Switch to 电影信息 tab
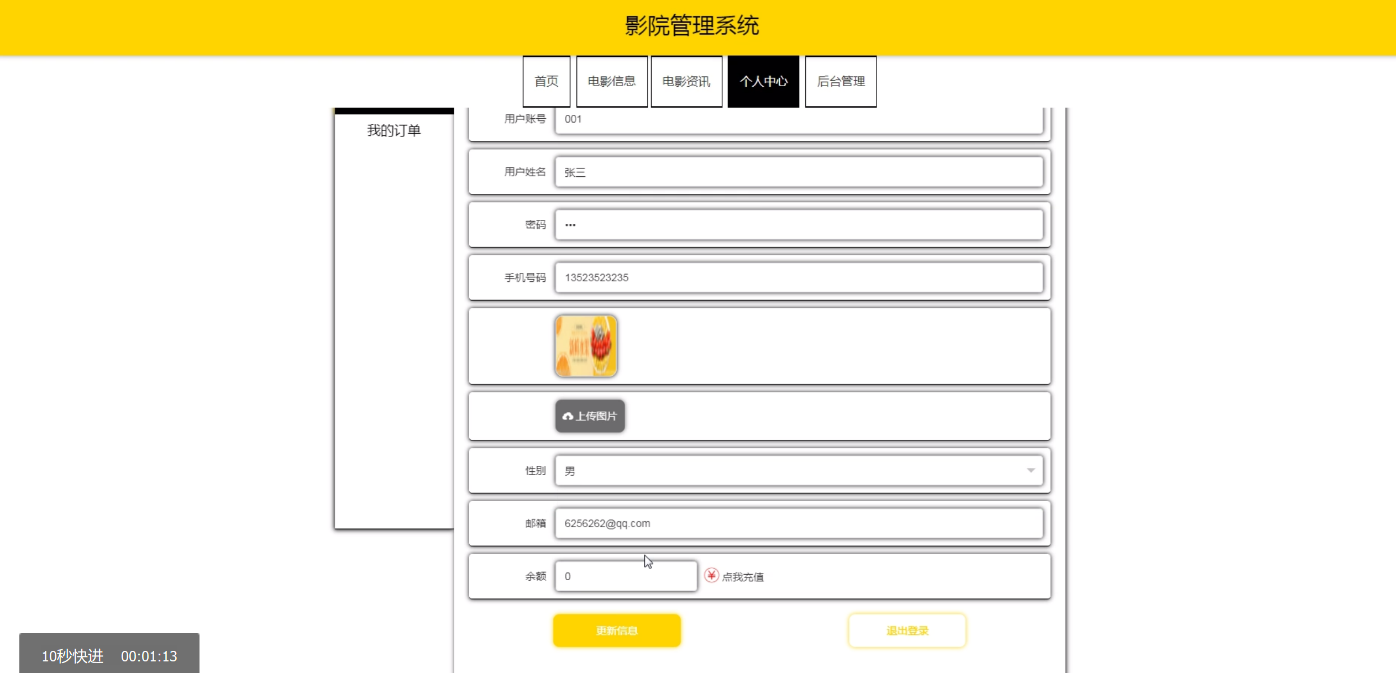1396x673 pixels. 611,81
